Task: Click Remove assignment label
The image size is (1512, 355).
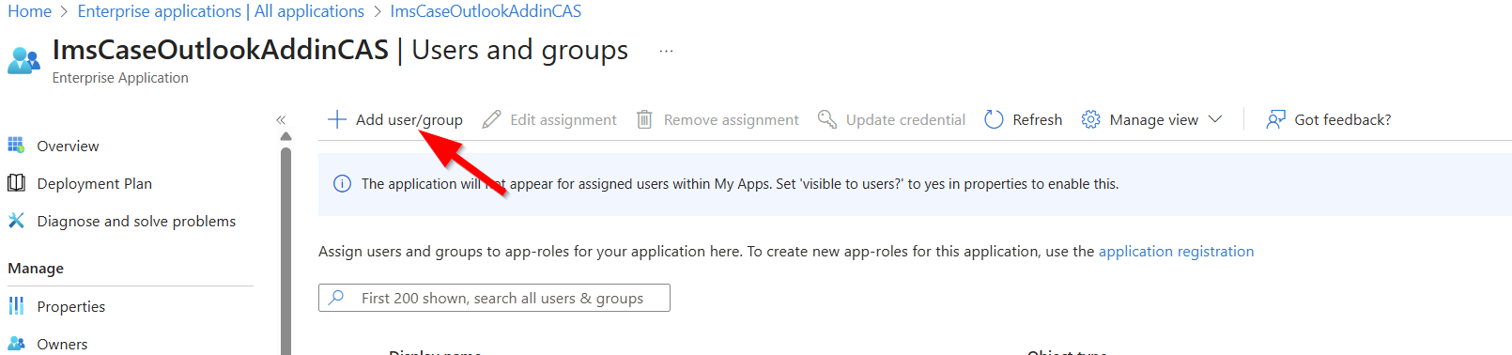Action: tap(732, 119)
